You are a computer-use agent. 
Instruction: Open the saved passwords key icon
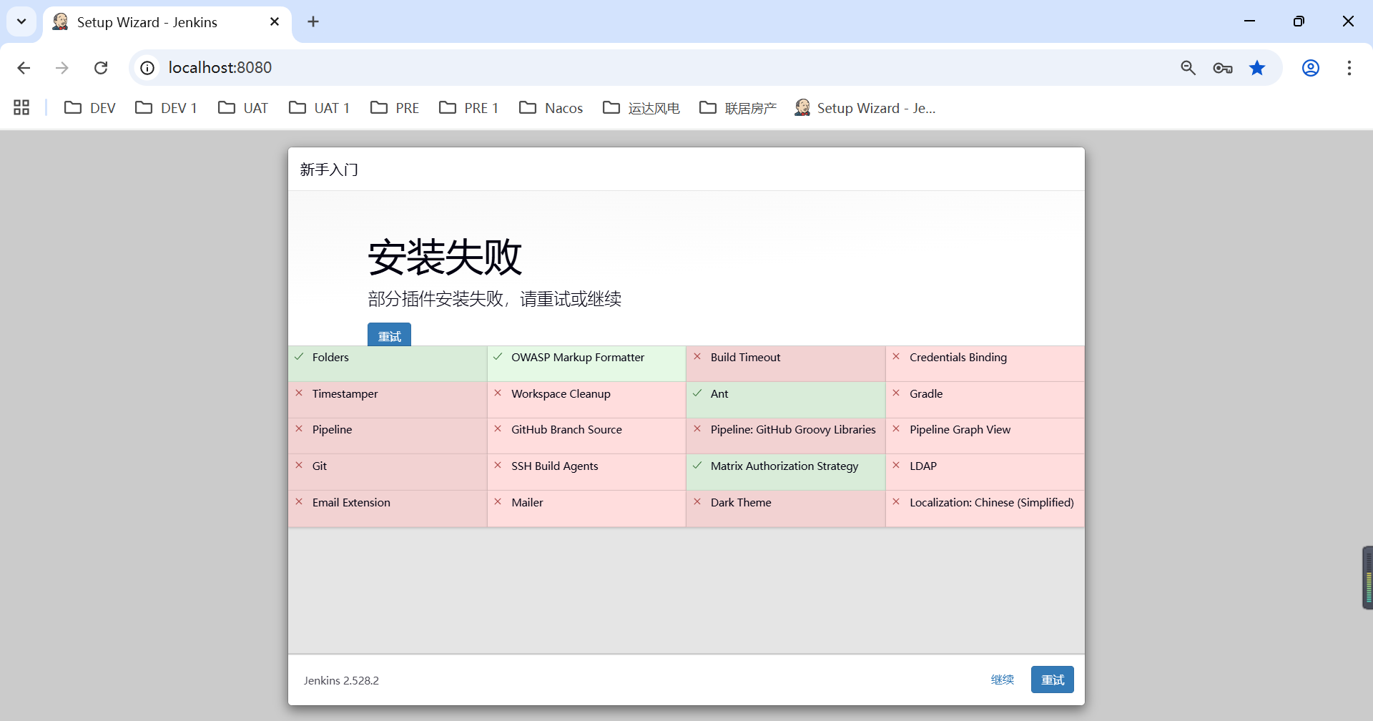pyautogui.click(x=1223, y=68)
